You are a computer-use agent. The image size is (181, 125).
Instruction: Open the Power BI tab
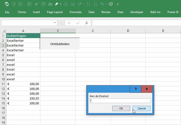coord(173,12)
